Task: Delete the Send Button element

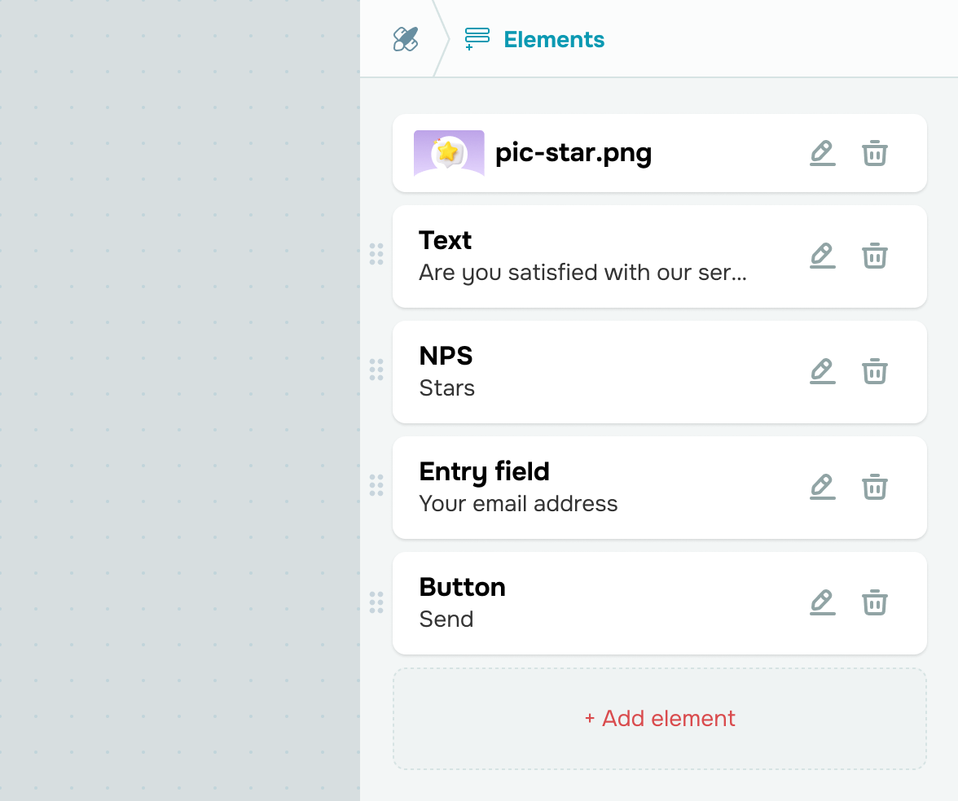Action: point(875,602)
